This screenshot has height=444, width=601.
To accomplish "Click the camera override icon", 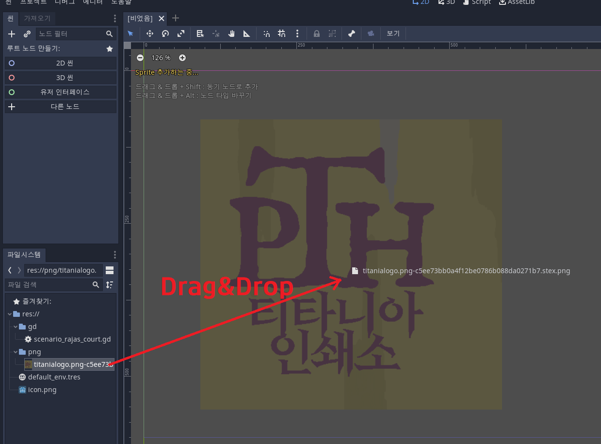I will [371, 33].
